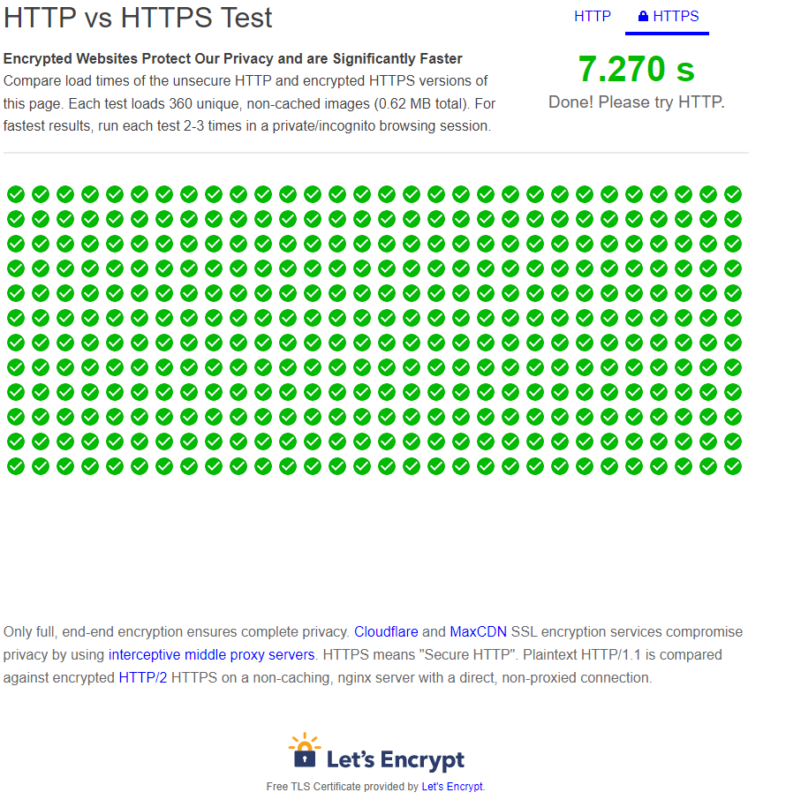
Task: Open the Cloudflare link
Action: point(386,631)
